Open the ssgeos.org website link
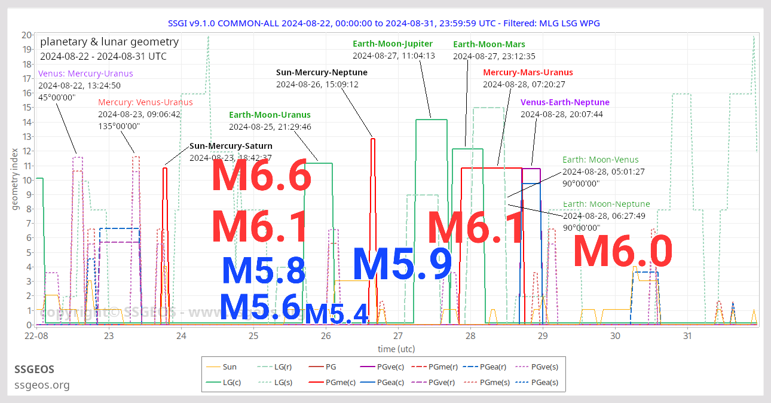The height and width of the screenshot is (403, 771). 42,386
